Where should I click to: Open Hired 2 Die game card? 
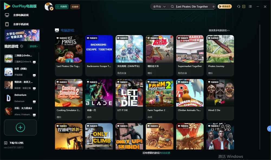pos(220,100)
